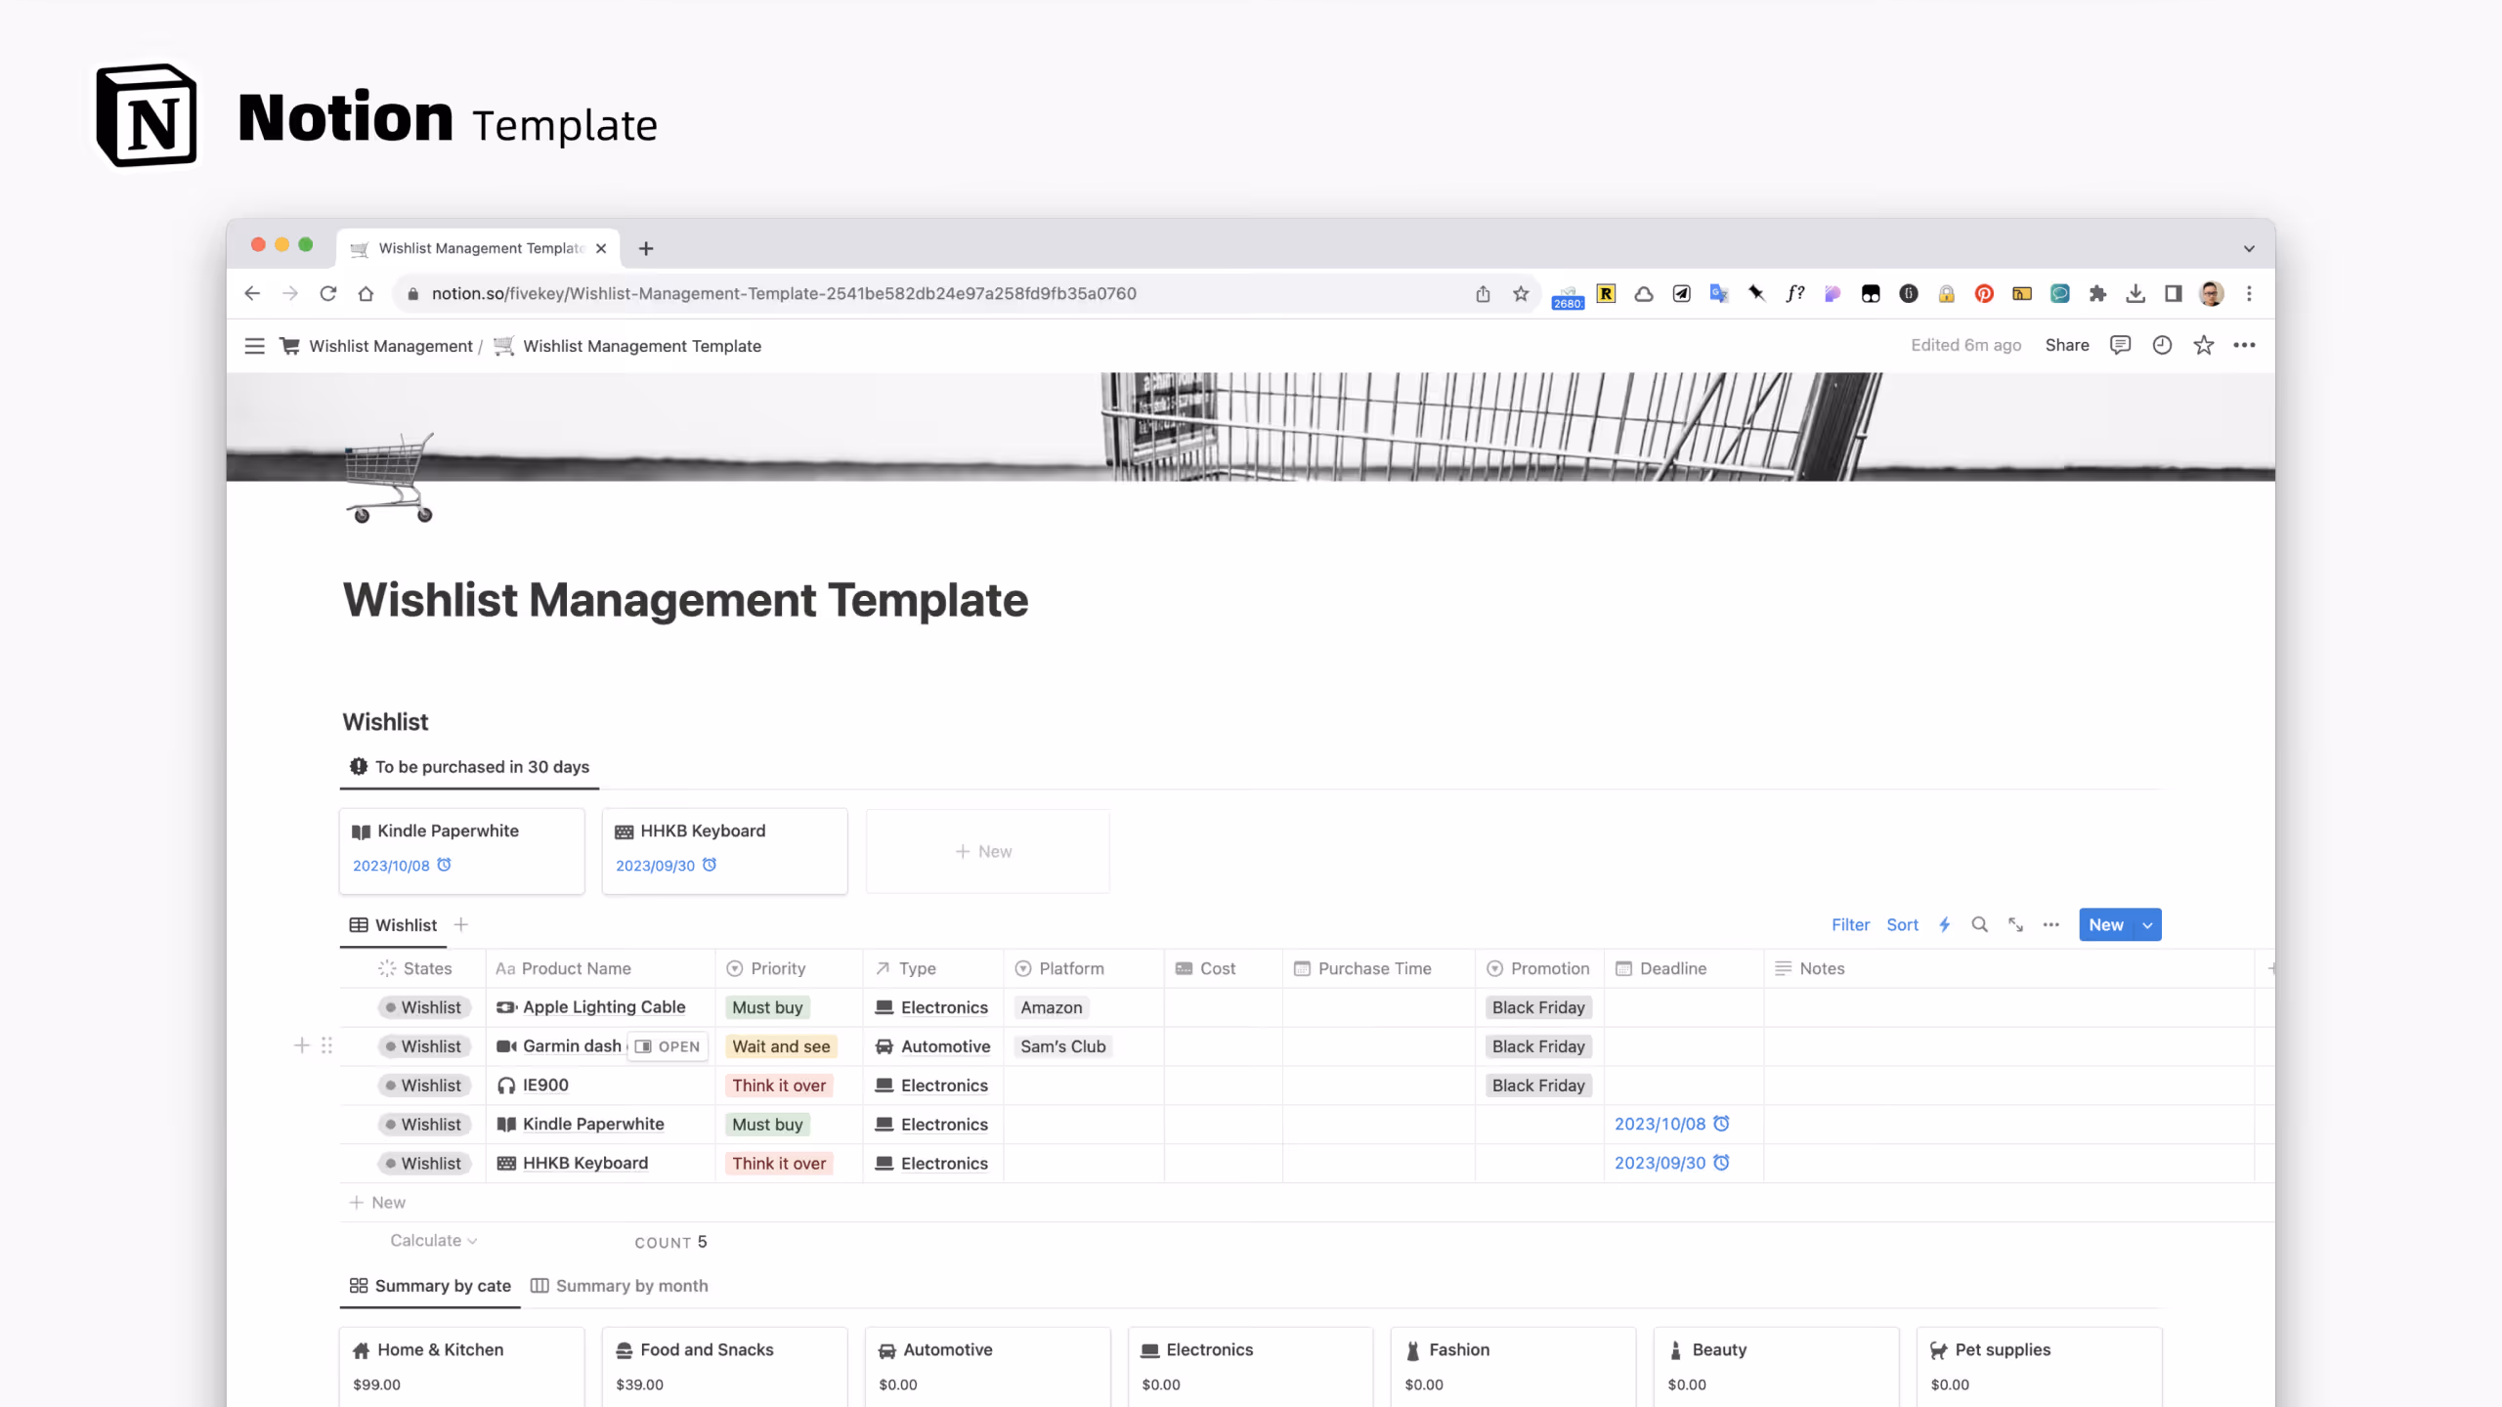Search the Wishlist database with the magnifier
The image size is (2502, 1407).
coord(1979,924)
